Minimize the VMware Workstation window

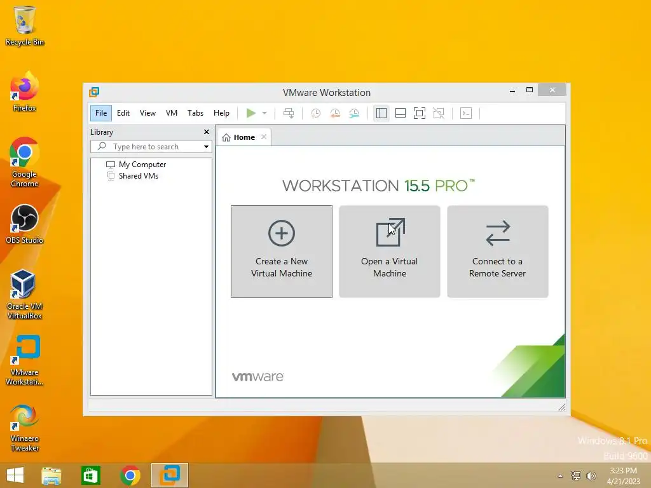pos(512,90)
